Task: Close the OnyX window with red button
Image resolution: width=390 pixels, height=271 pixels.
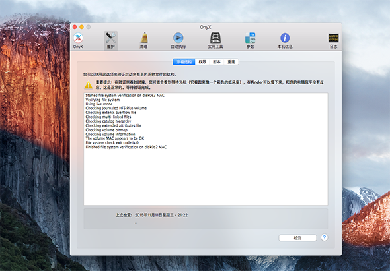Action: coord(75,27)
